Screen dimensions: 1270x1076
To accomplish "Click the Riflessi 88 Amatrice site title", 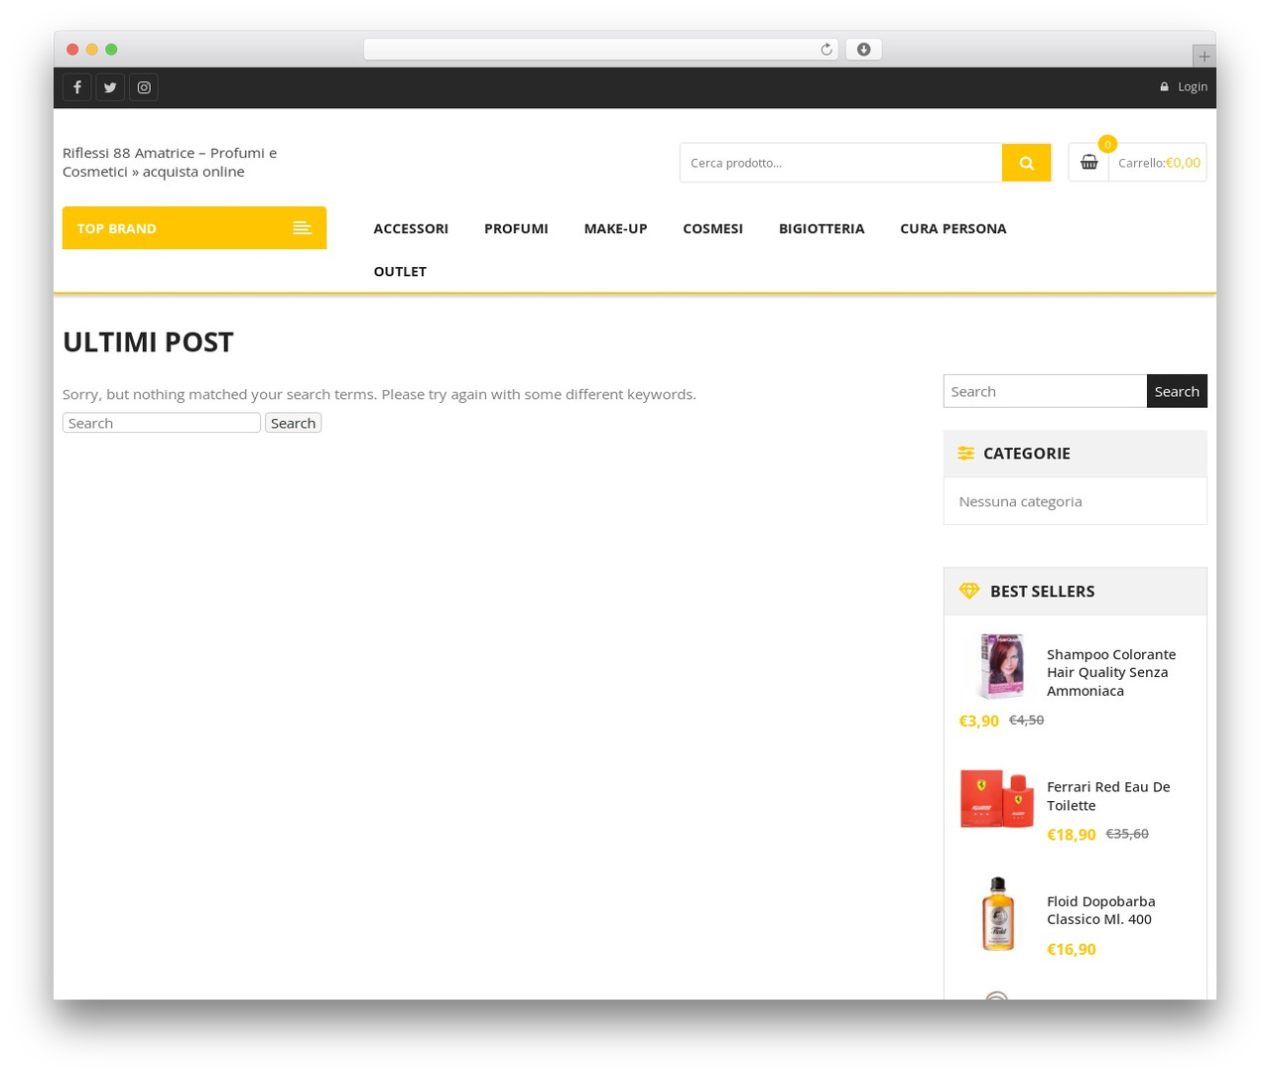I will [170, 162].
